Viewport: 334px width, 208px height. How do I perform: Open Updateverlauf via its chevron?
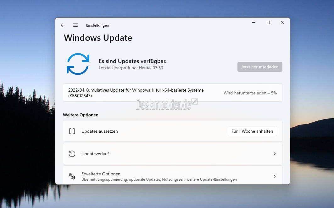pos(275,154)
